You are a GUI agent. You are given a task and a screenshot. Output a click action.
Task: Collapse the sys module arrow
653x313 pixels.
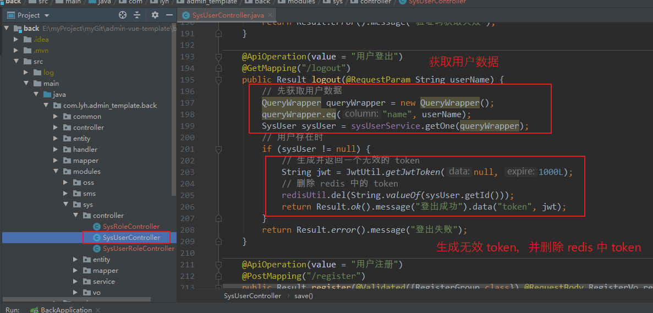[66, 205]
